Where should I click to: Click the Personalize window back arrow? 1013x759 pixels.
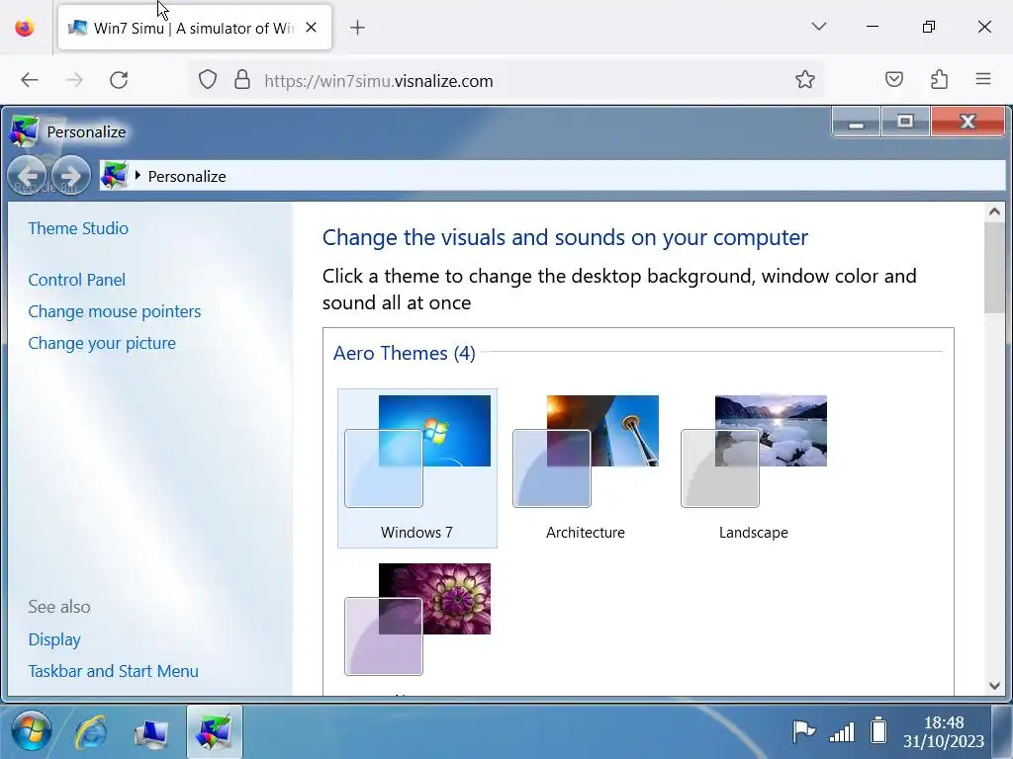click(x=27, y=176)
